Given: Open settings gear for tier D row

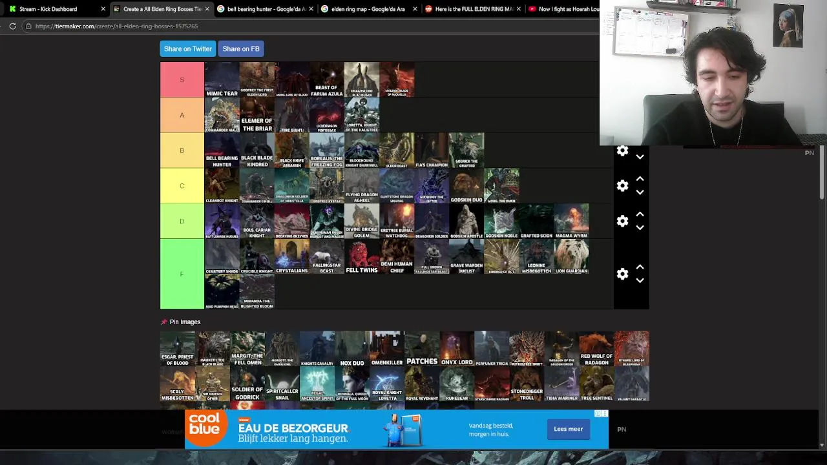Looking at the screenshot, I should pos(622,222).
